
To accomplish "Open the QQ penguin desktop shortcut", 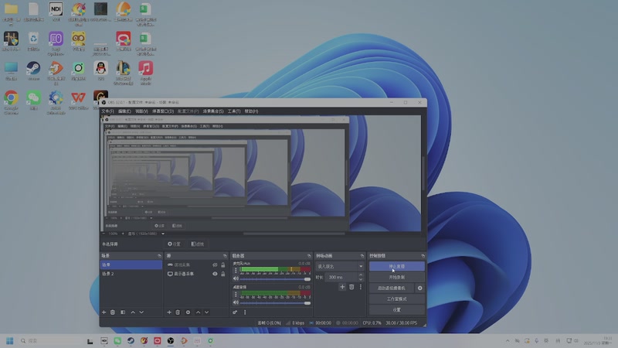I will (x=101, y=71).
